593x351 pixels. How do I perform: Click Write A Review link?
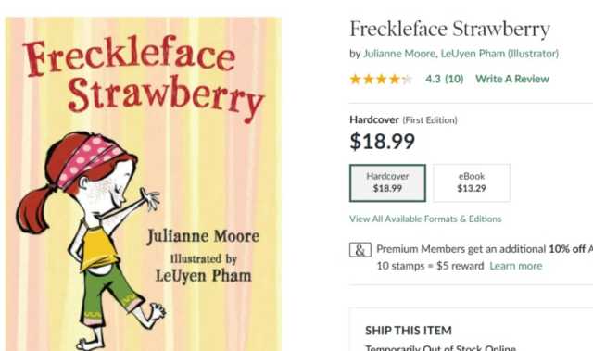512,79
